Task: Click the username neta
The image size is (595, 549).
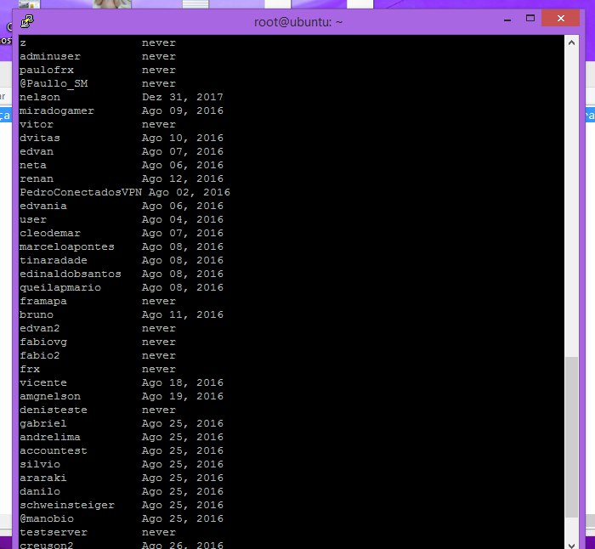Action: pyautogui.click(x=33, y=165)
